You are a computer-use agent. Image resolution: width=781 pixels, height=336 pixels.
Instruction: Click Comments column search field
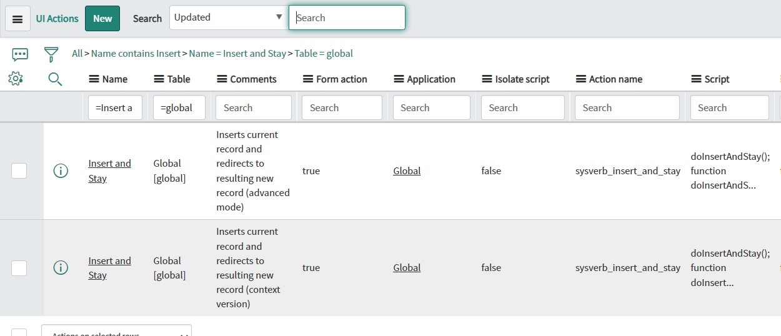254,107
